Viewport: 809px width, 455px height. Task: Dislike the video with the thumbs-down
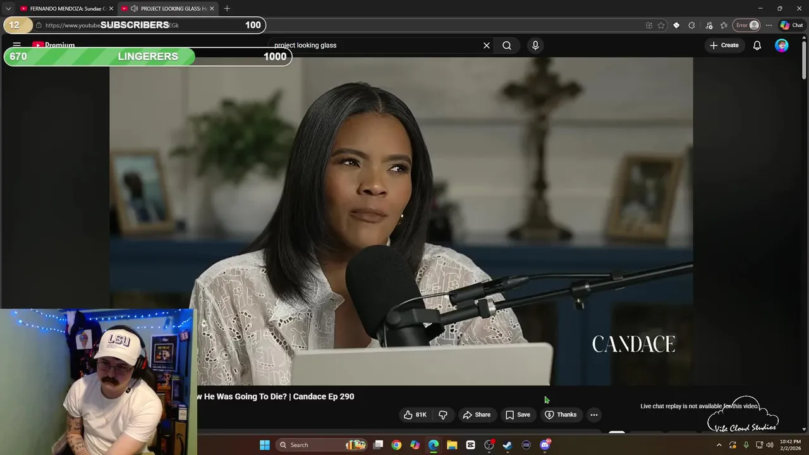pyautogui.click(x=443, y=415)
